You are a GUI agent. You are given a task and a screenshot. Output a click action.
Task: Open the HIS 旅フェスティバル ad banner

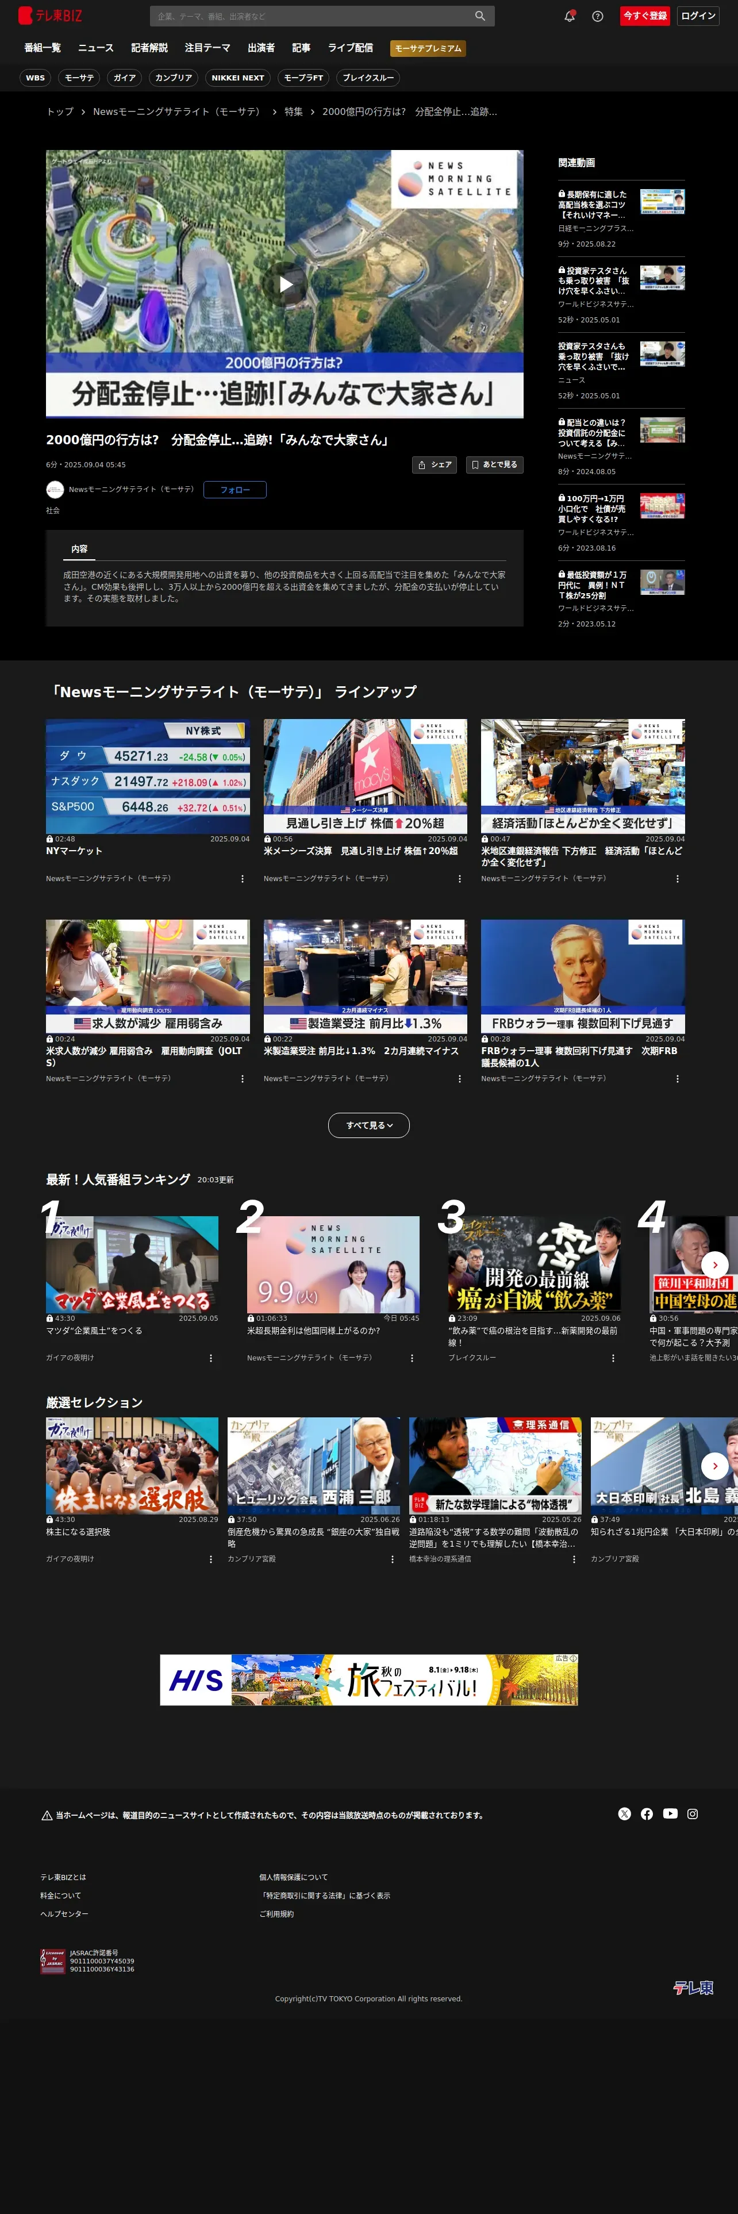(x=368, y=1679)
